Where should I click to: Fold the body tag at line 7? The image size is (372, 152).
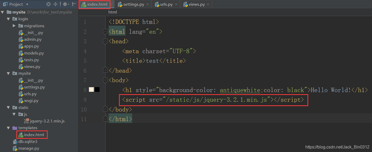(105, 80)
